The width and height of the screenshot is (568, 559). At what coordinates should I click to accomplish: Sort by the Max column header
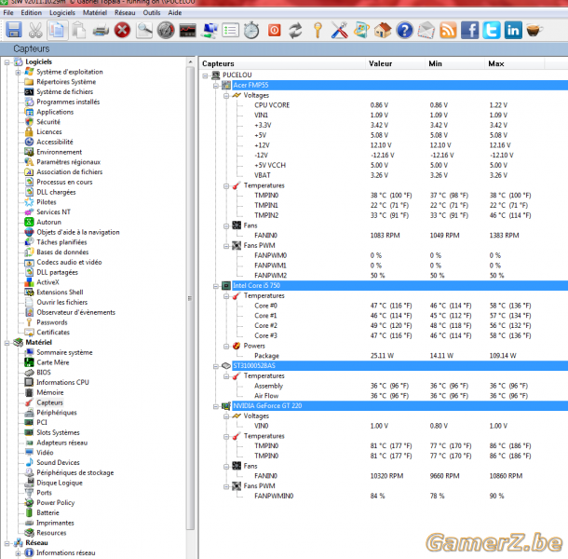point(514,63)
